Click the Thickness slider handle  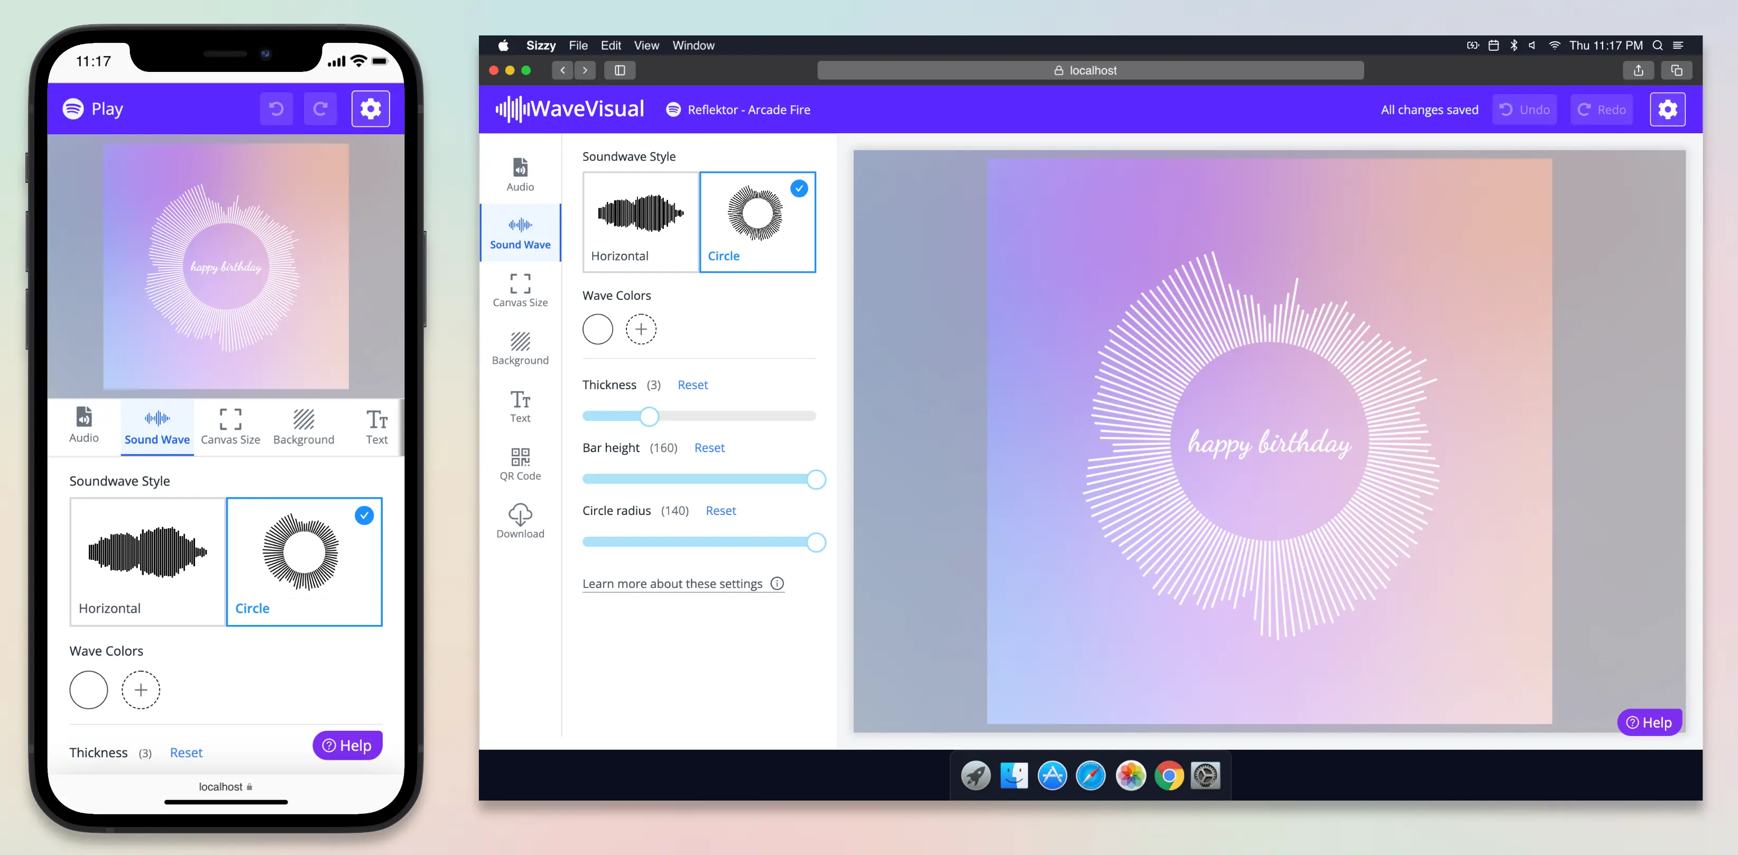(x=649, y=416)
